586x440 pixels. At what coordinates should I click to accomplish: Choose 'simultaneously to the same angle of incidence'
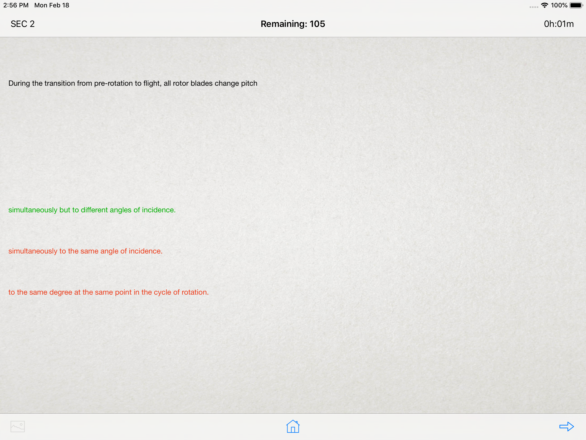(85, 251)
